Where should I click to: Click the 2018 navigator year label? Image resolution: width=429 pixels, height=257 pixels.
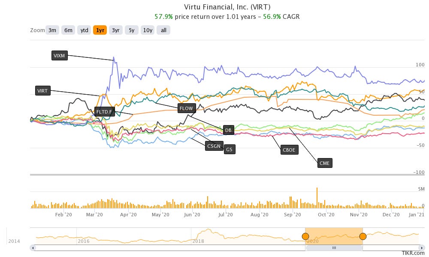coord(198,241)
